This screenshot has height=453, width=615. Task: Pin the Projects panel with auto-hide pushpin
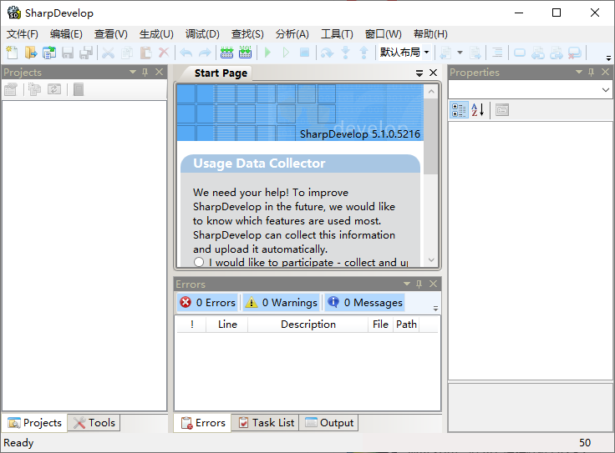click(x=145, y=72)
